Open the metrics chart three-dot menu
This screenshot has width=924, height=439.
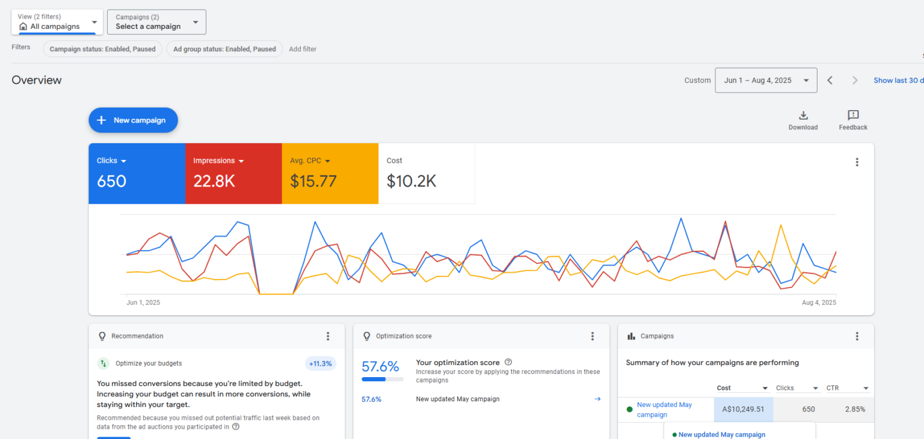857,162
